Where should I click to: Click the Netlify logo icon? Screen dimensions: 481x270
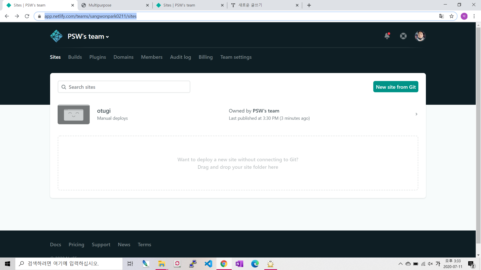pos(56,36)
